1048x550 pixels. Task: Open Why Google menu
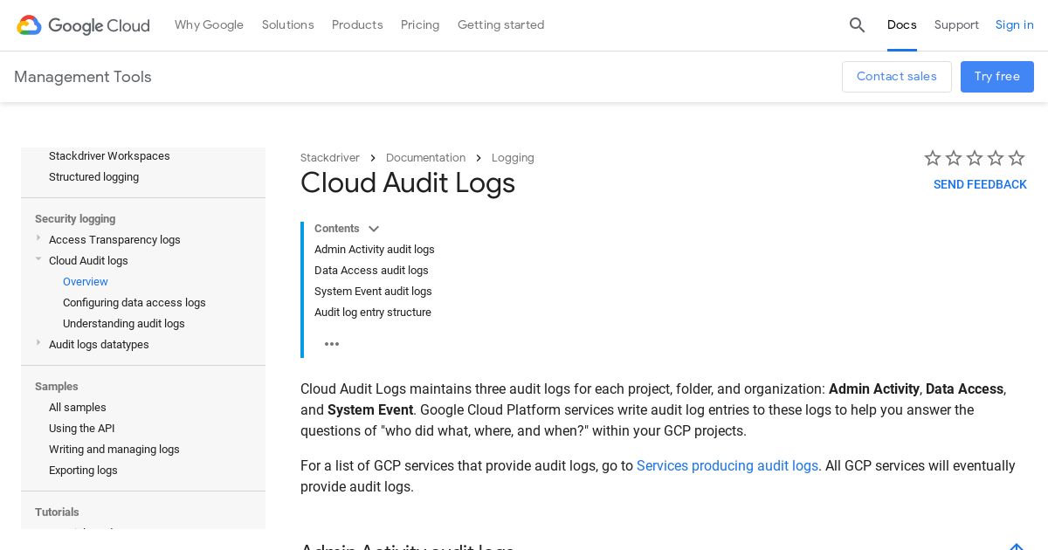click(209, 25)
